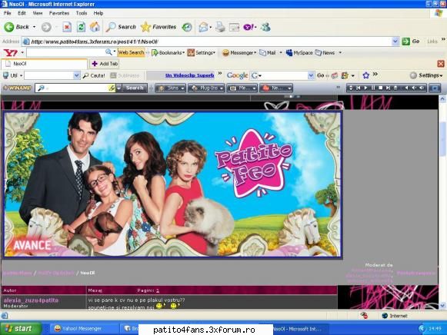447x335 pixels.
Task: Click the Winamp toolbar logo
Action: tap(17, 88)
